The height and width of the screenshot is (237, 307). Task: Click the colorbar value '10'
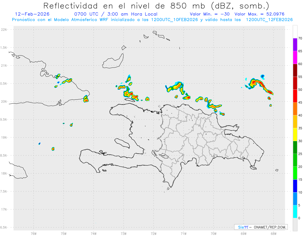(300, 192)
